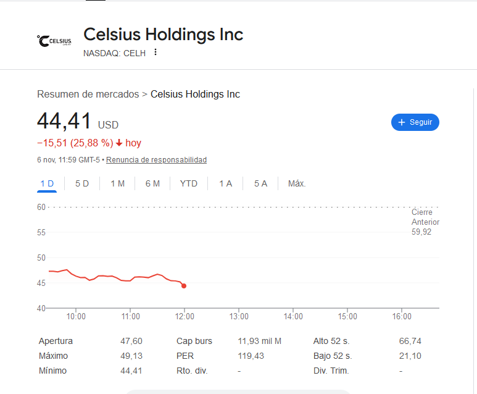Select the YTD chart range tab
477x394 pixels.
[188, 183]
